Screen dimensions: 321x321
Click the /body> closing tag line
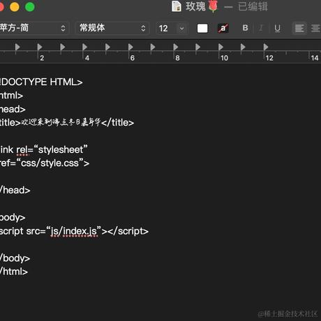pos(15,258)
